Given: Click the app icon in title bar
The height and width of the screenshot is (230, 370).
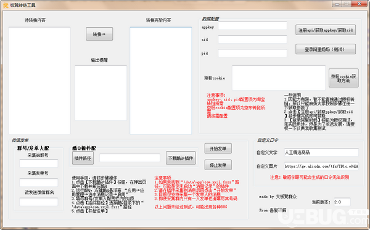Looking at the screenshot, I should (x=6, y=5).
